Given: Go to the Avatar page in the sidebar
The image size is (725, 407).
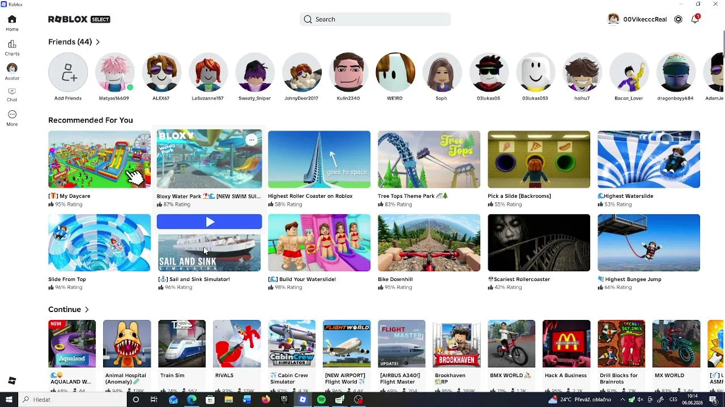Looking at the screenshot, I should coord(12,72).
